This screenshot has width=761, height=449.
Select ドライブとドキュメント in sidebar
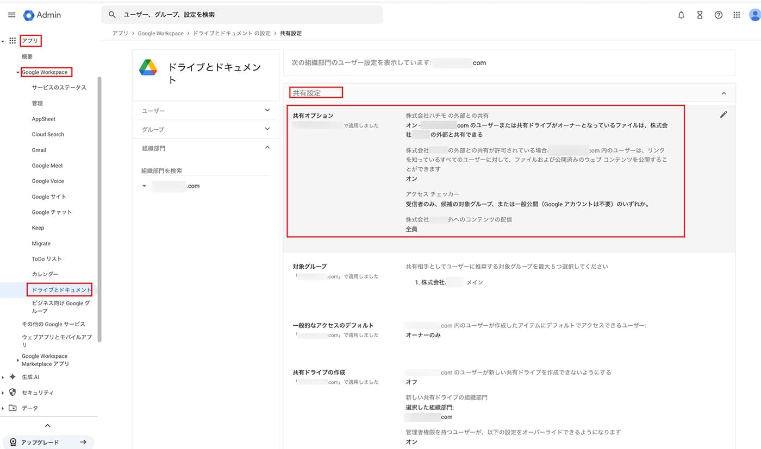(61, 290)
